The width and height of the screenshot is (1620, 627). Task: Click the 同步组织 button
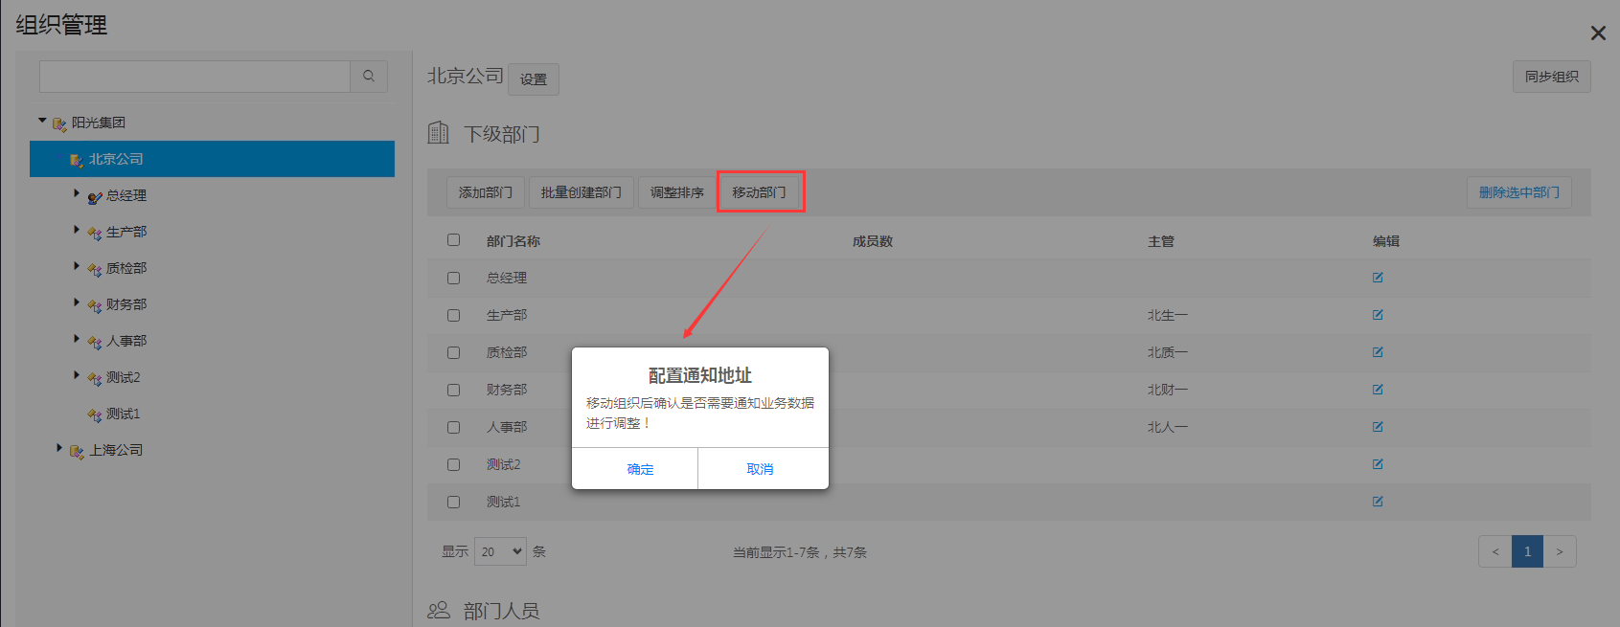coord(1551,77)
